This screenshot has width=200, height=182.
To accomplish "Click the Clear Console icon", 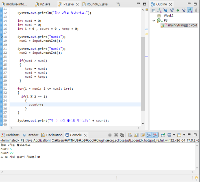I will tap(130, 135).
